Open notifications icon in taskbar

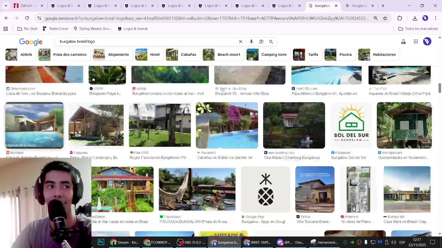click(x=433, y=242)
